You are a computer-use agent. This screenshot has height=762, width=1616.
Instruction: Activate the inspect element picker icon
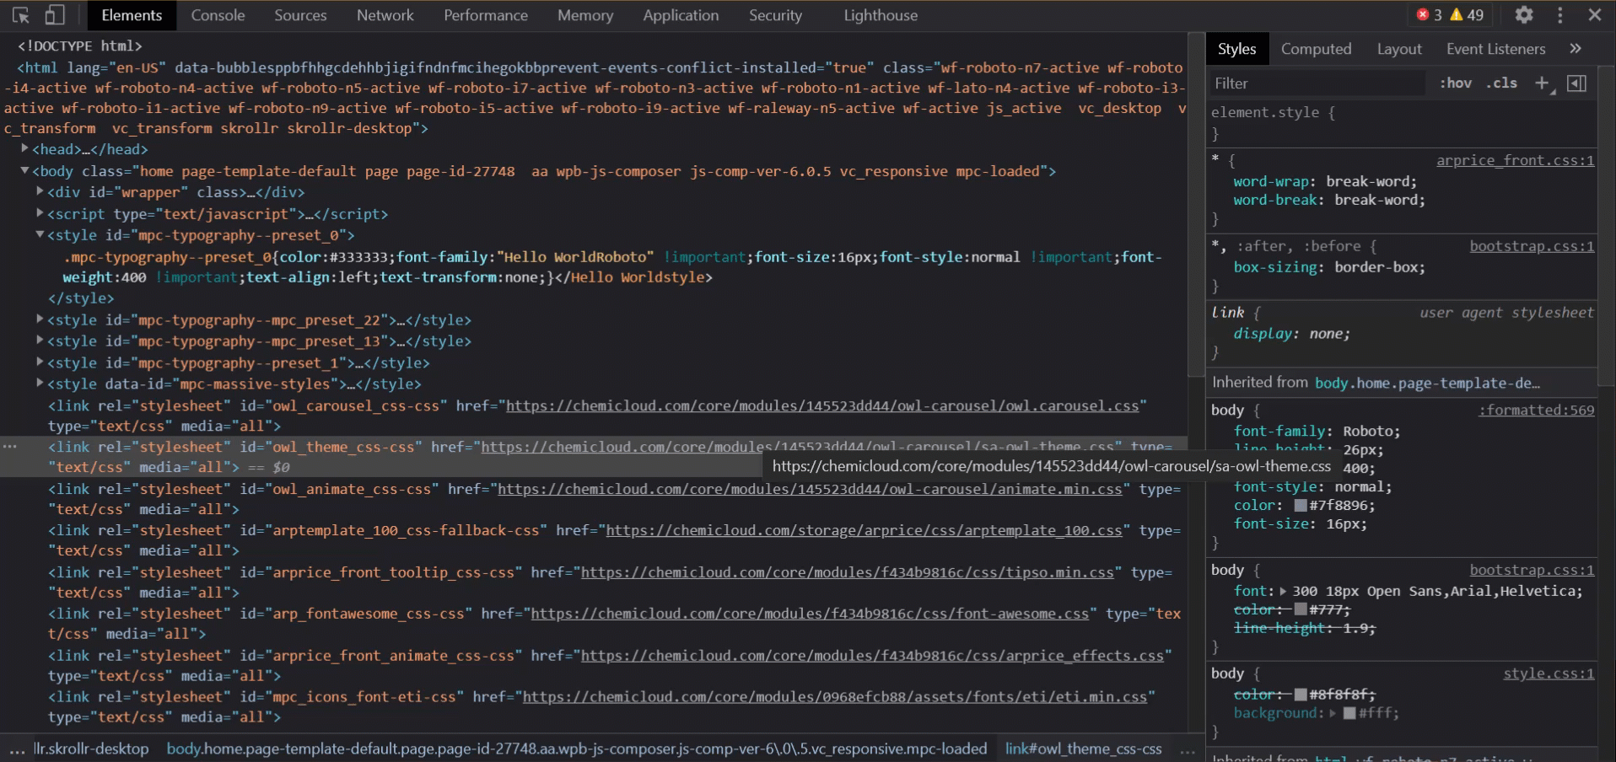coord(21,15)
